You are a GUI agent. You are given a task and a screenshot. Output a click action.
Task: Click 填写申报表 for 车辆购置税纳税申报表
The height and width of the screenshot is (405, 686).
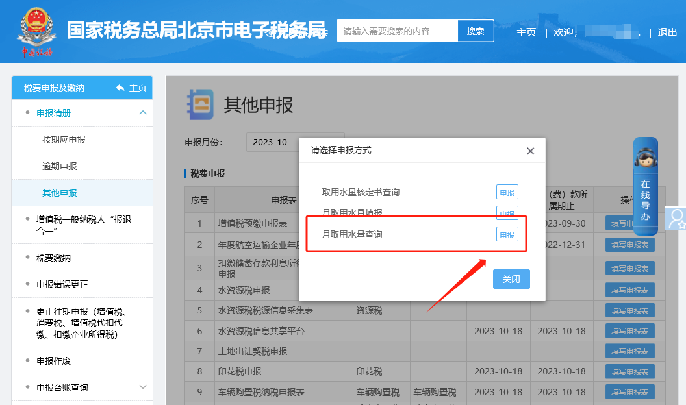click(630, 392)
